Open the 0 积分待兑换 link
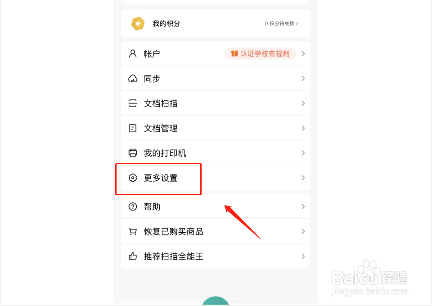Image resolution: width=432 pixels, height=306 pixels. [282, 24]
